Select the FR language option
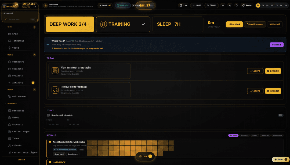 tap(267, 6)
